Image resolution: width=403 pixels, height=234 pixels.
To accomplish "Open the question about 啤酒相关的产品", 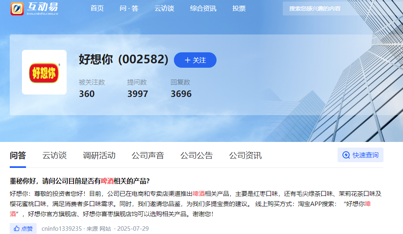I will pyautogui.click(x=80, y=181).
